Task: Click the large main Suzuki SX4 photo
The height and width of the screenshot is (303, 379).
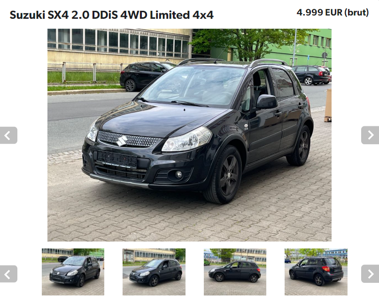Action: click(189, 135)
